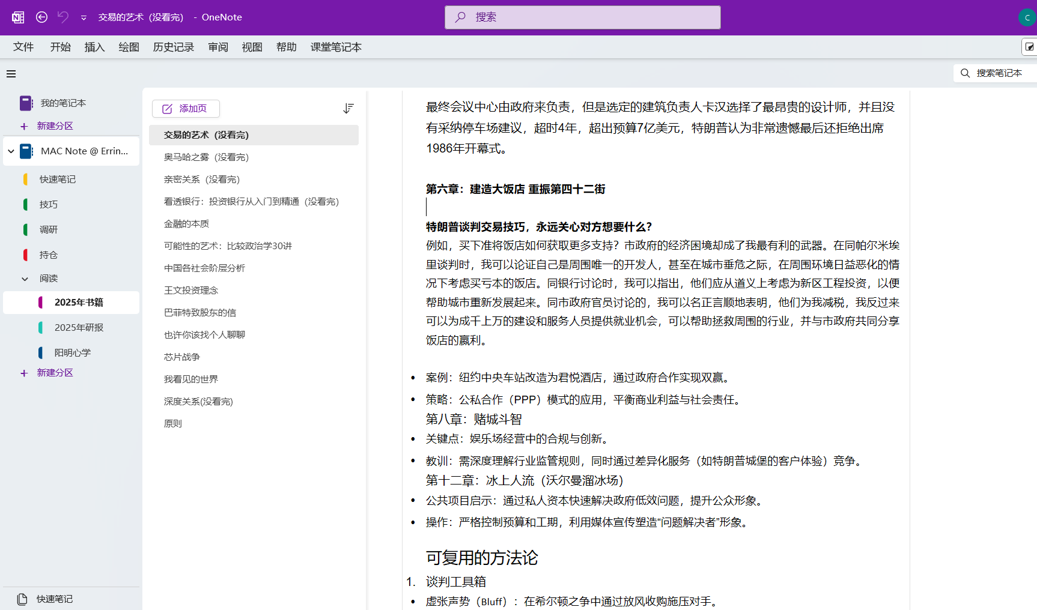The width and height of the screenshot is (1037, 610).
Task: Click the undo icon in title bar
Action: [x=63, y=17]
